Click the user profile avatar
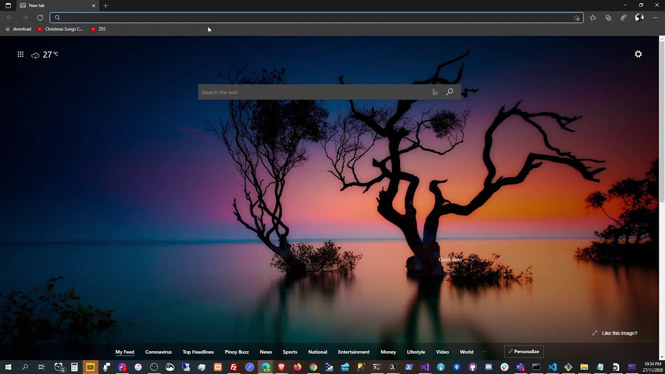Screen dimensions: 665x374 pos(639,18)
